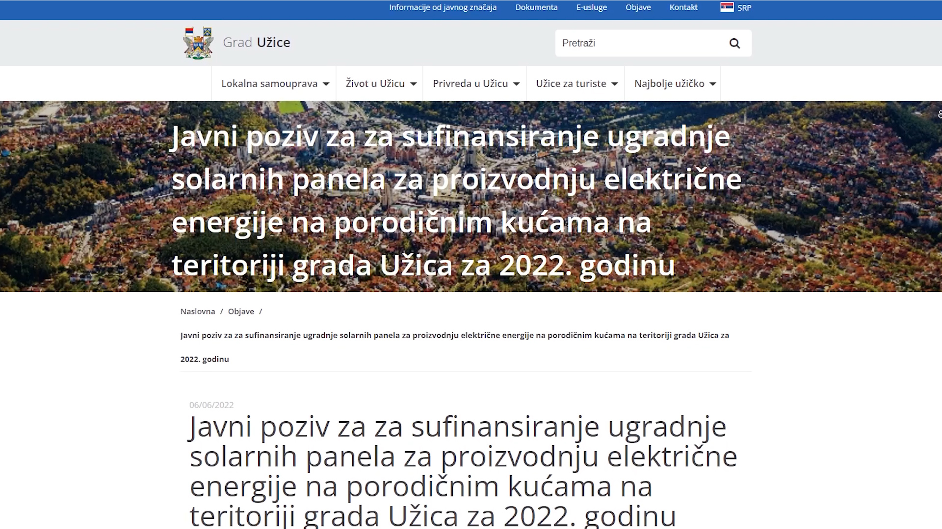Open the Kontakt page
The image size is (942, 529).
click(x=683, y=7)
